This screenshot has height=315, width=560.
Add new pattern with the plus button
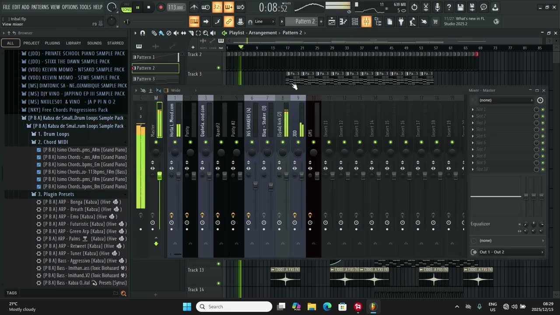click(321, 21)
